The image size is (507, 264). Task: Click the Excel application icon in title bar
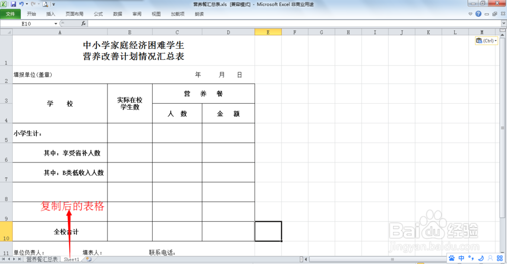(x=4, y=4)
